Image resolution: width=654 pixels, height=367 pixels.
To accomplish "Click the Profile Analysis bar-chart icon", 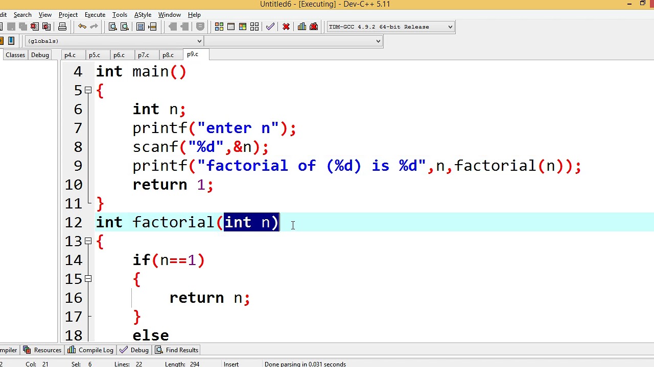I will 302,27.
